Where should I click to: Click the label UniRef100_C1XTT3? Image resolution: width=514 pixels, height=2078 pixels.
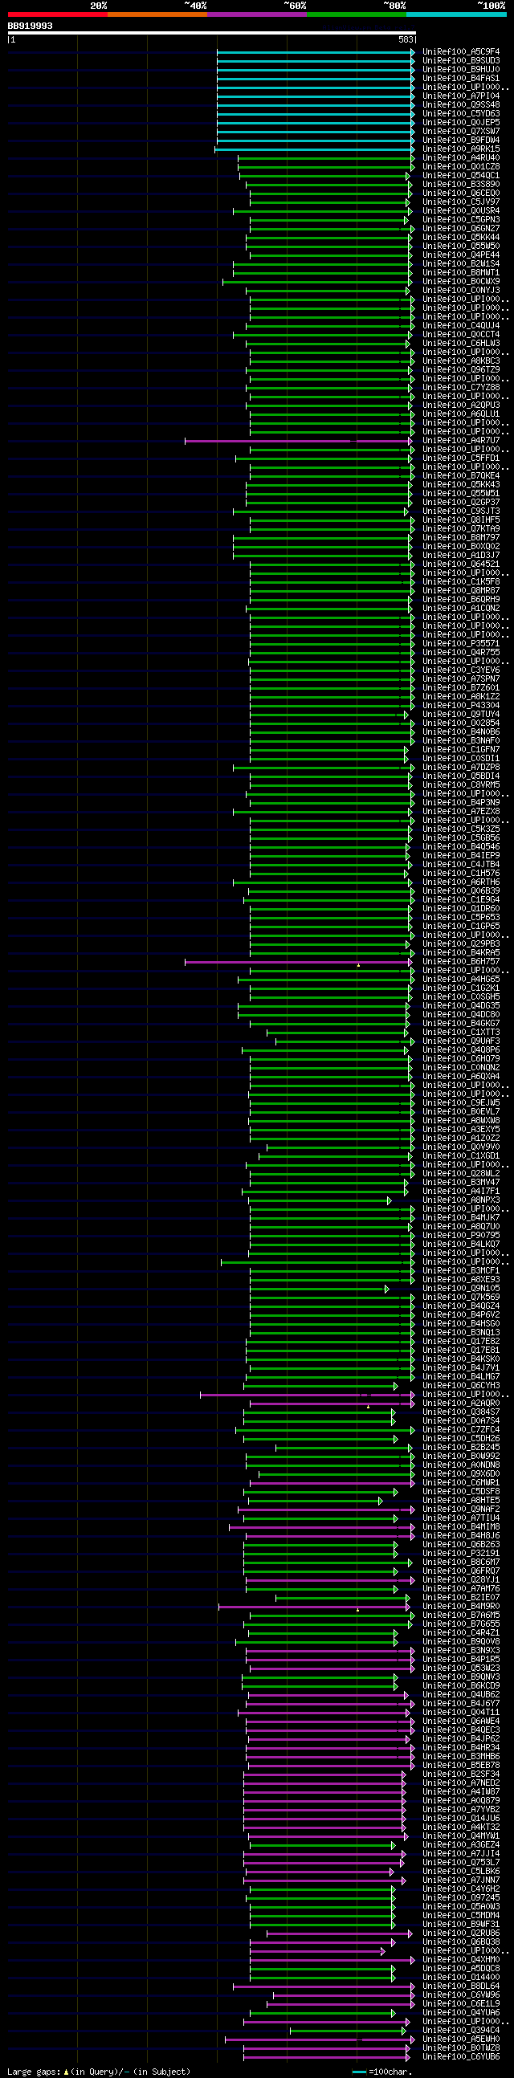click(461, 1033)
